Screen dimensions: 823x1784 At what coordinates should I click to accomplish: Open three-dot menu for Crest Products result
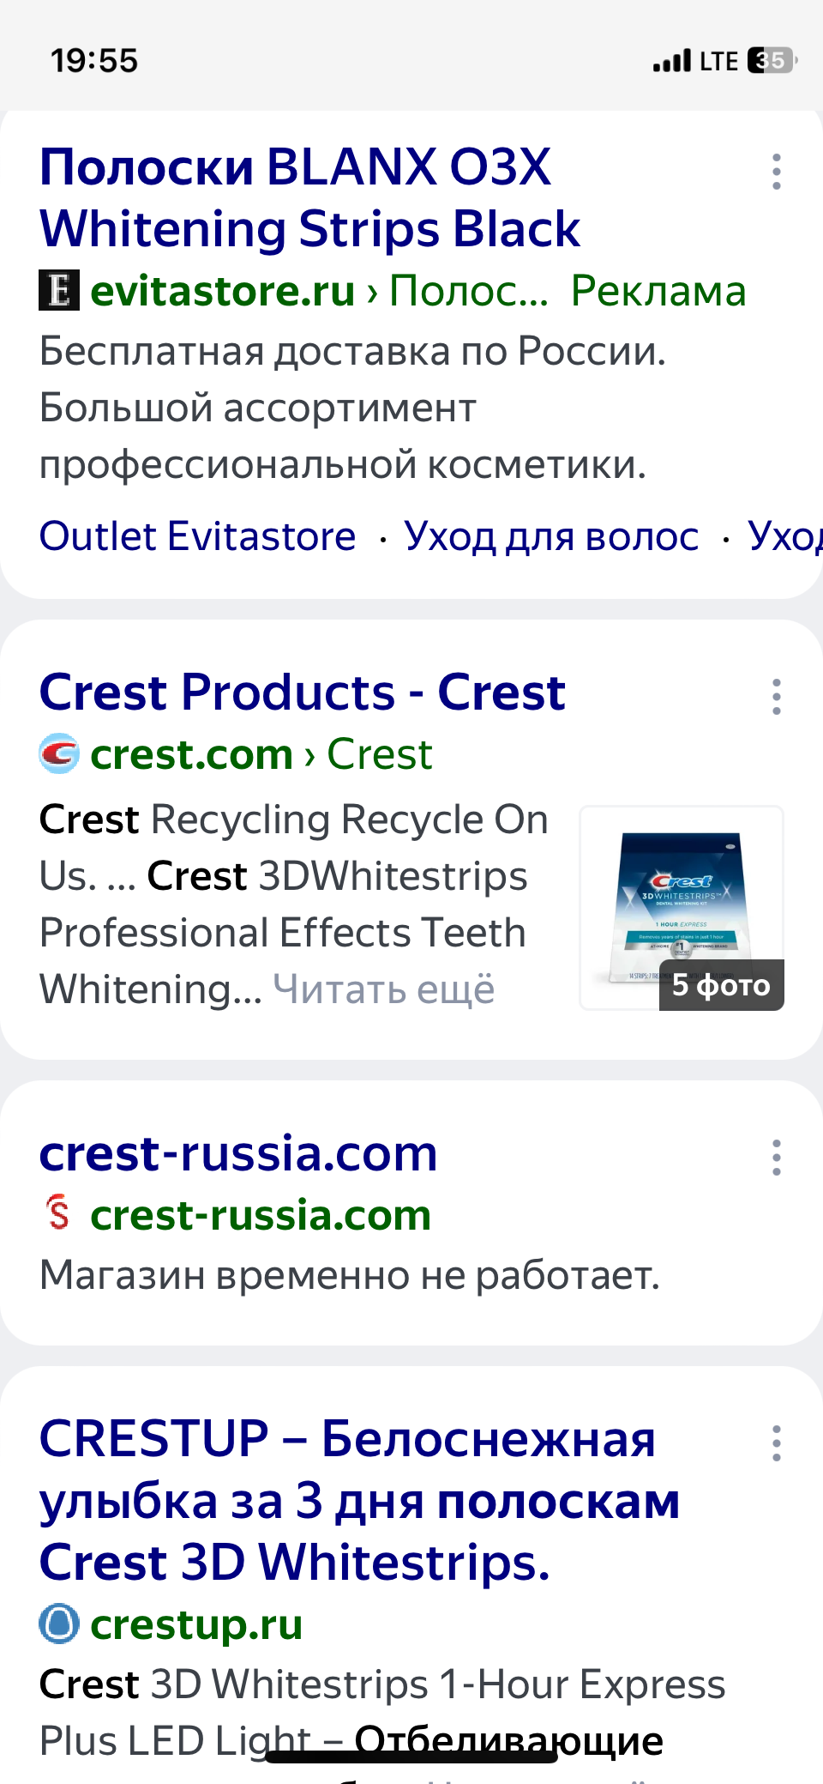pos(777,697)
